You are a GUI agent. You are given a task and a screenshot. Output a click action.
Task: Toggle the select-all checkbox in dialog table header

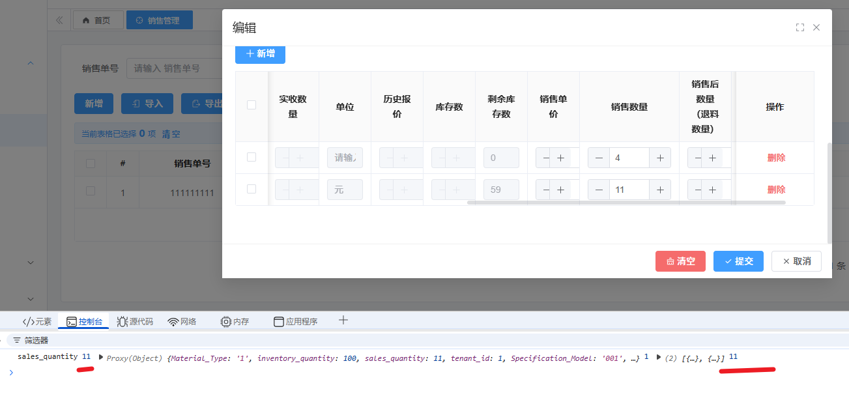tap(252, 105)
